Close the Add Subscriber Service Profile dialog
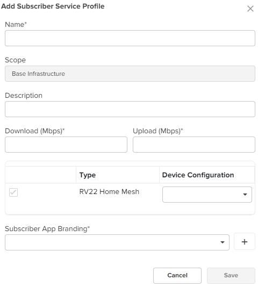 (250, 9)
